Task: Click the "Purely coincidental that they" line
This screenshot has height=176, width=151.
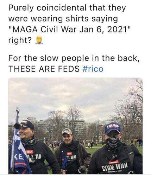Action: click(x=67, y=8)
